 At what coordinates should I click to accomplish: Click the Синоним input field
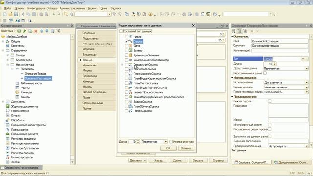pyautogui.click(x=280, y=45)
